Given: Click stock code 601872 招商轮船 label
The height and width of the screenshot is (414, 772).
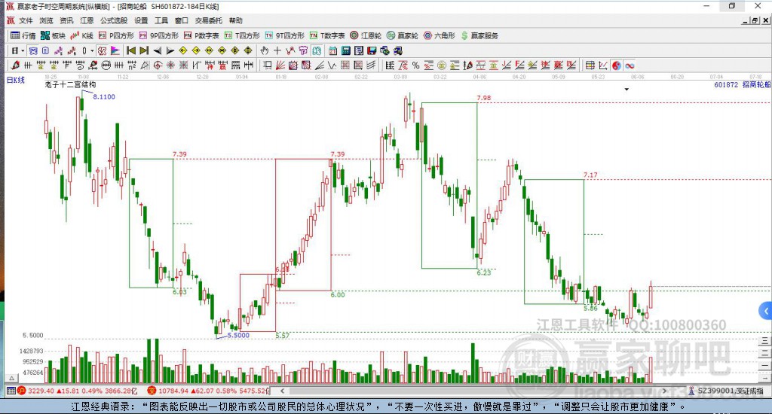Looking at the screenshot, I should coord(742,84).
